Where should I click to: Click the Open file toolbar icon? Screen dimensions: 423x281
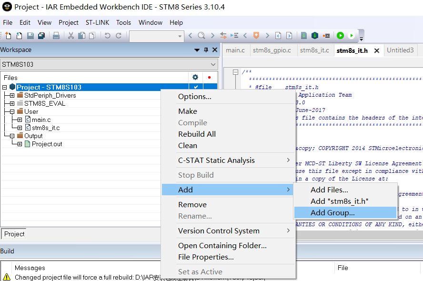pos(19,36)
